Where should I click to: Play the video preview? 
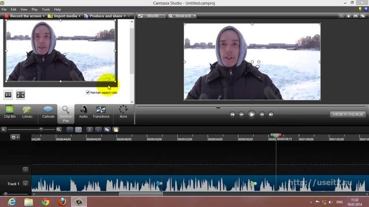(x=251, y=114)
